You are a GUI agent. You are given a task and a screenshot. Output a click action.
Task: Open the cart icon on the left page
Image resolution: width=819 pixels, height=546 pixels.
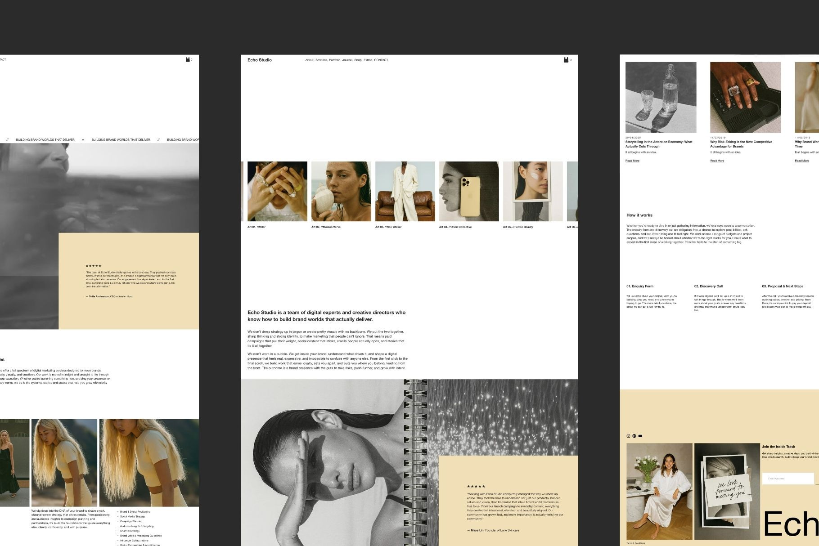pos(188,59)
